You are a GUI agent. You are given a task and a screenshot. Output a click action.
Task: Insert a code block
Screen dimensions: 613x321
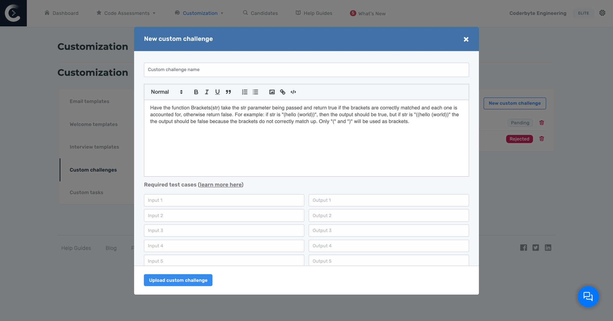pyautogui.click(x=293, y=92)
